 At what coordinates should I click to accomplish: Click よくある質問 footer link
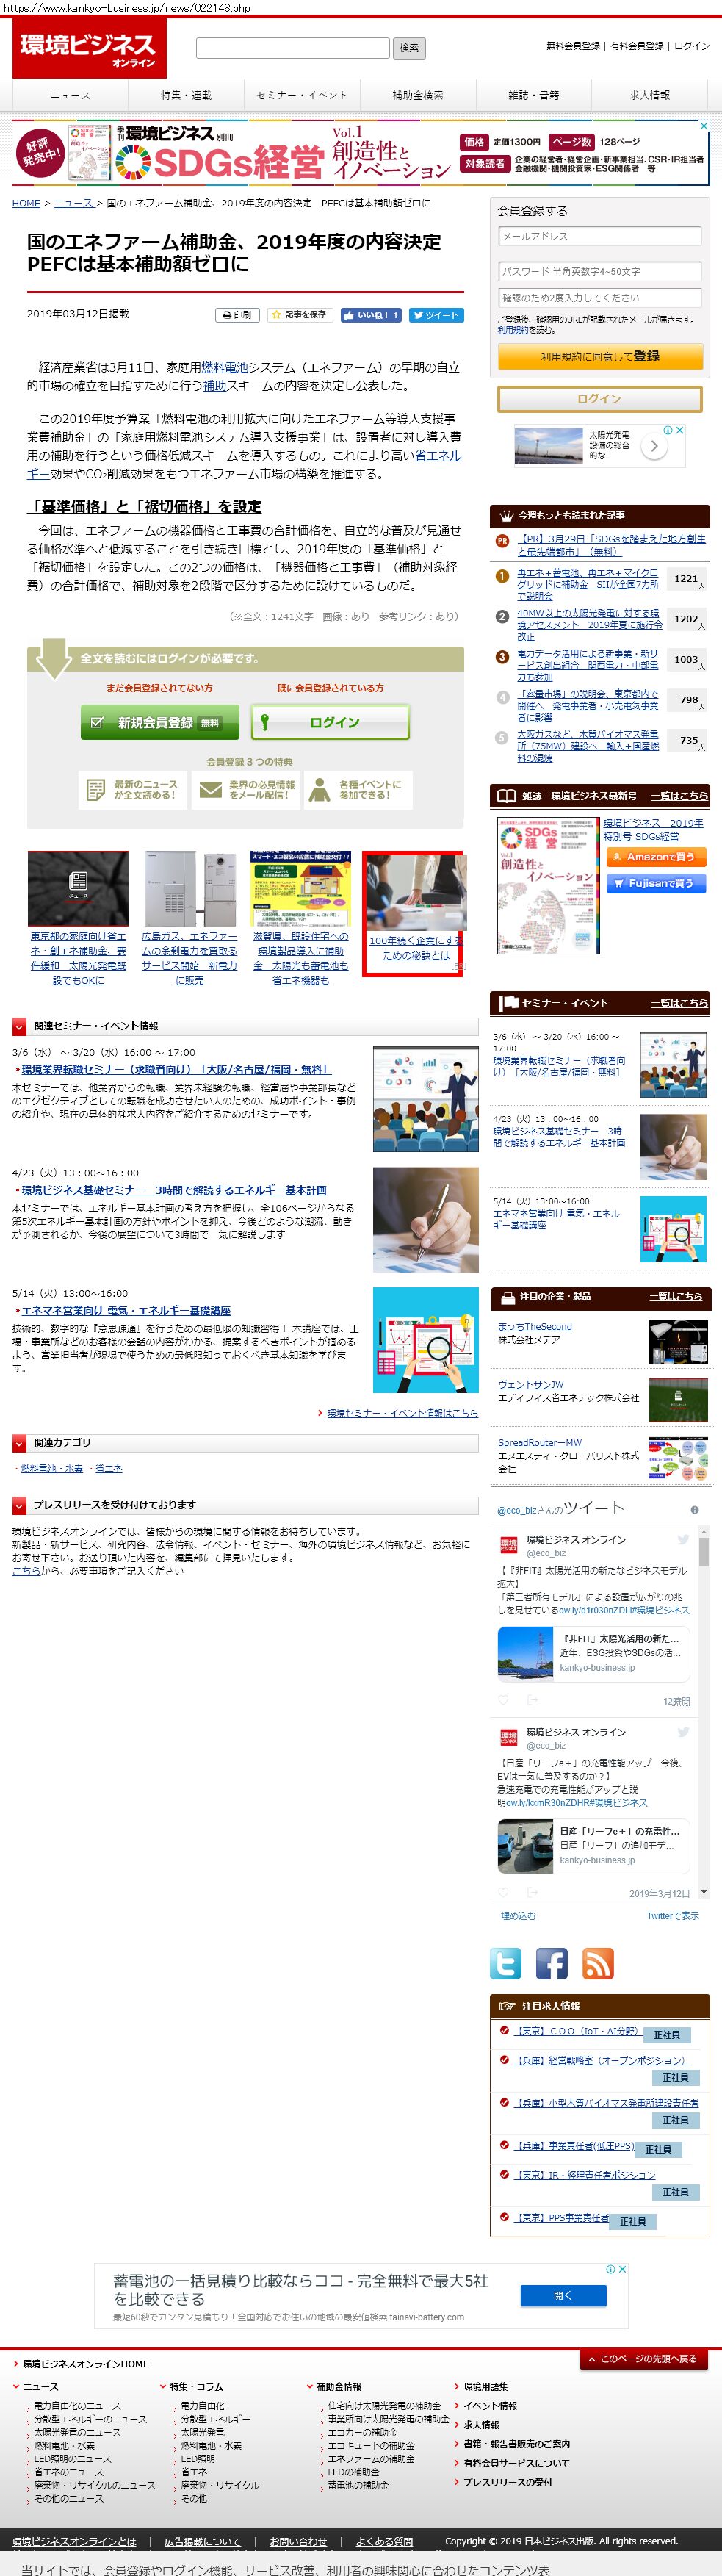(384, 2540)
